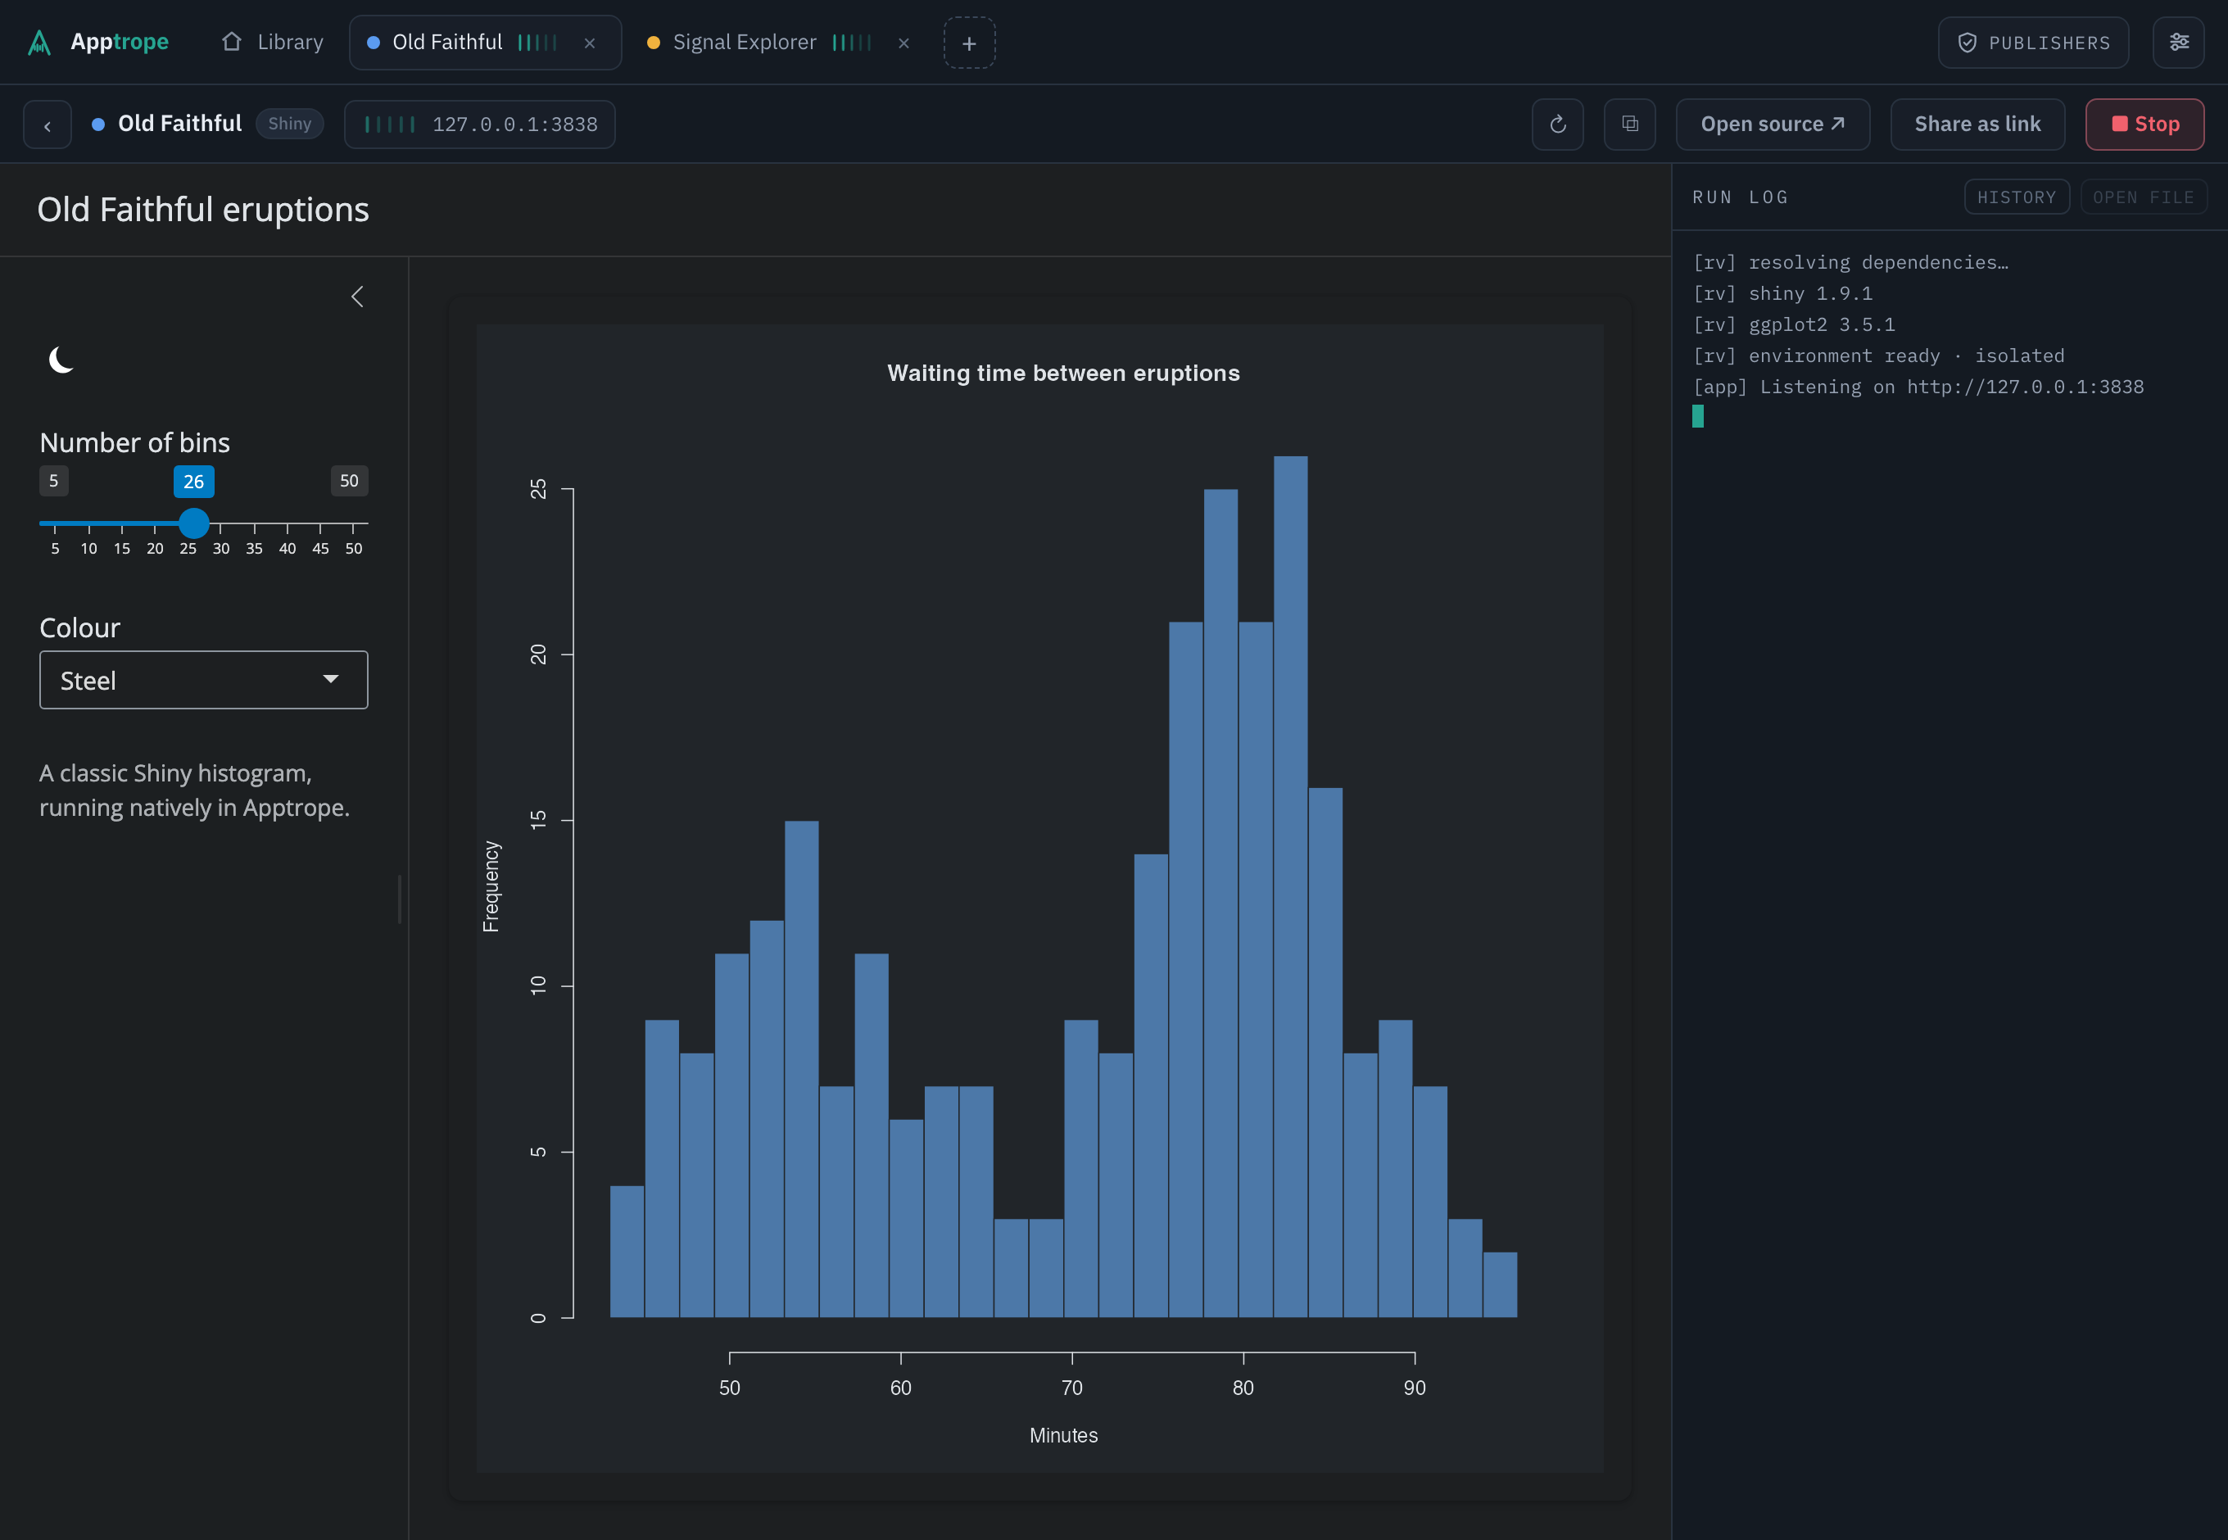The height and width of the screenshot is (1540, 2228).
Task: Open source in external viewer
Action: (x=1773, y=125)
